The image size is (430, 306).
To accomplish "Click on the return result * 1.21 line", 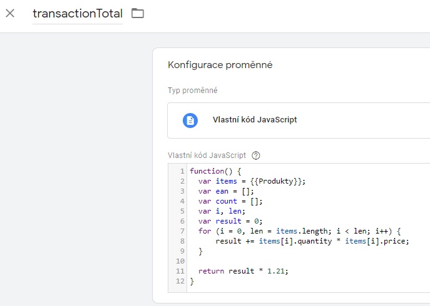I will tap(243, 271).
